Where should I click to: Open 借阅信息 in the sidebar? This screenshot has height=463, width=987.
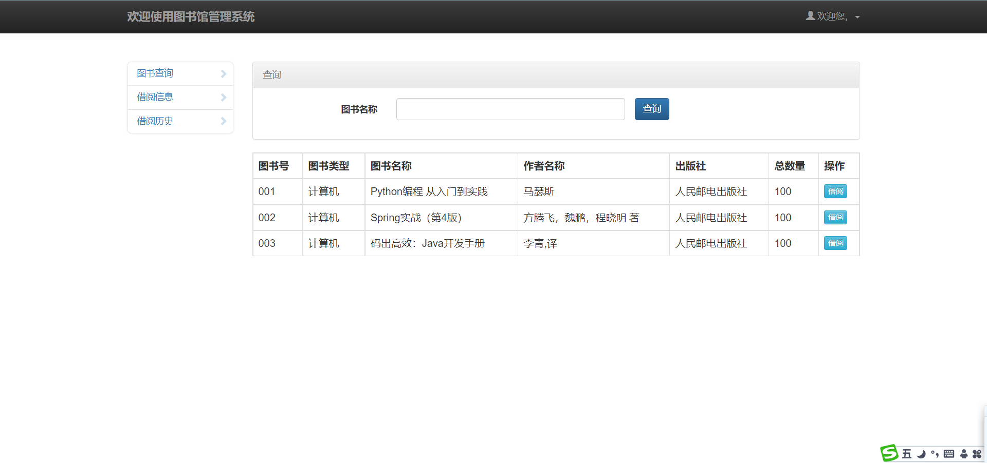tap(180, 97)
